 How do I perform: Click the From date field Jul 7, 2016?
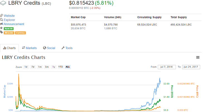click(x=167, y=67)
